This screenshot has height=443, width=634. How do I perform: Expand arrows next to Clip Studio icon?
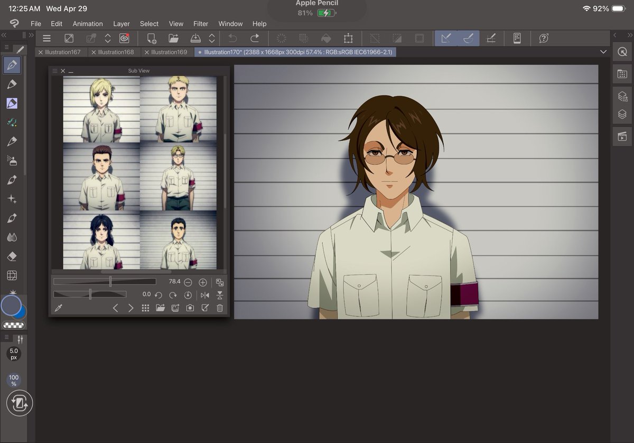108,38
